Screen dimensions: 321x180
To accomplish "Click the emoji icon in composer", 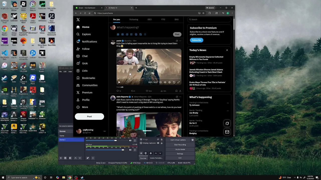I will [136, 34].
